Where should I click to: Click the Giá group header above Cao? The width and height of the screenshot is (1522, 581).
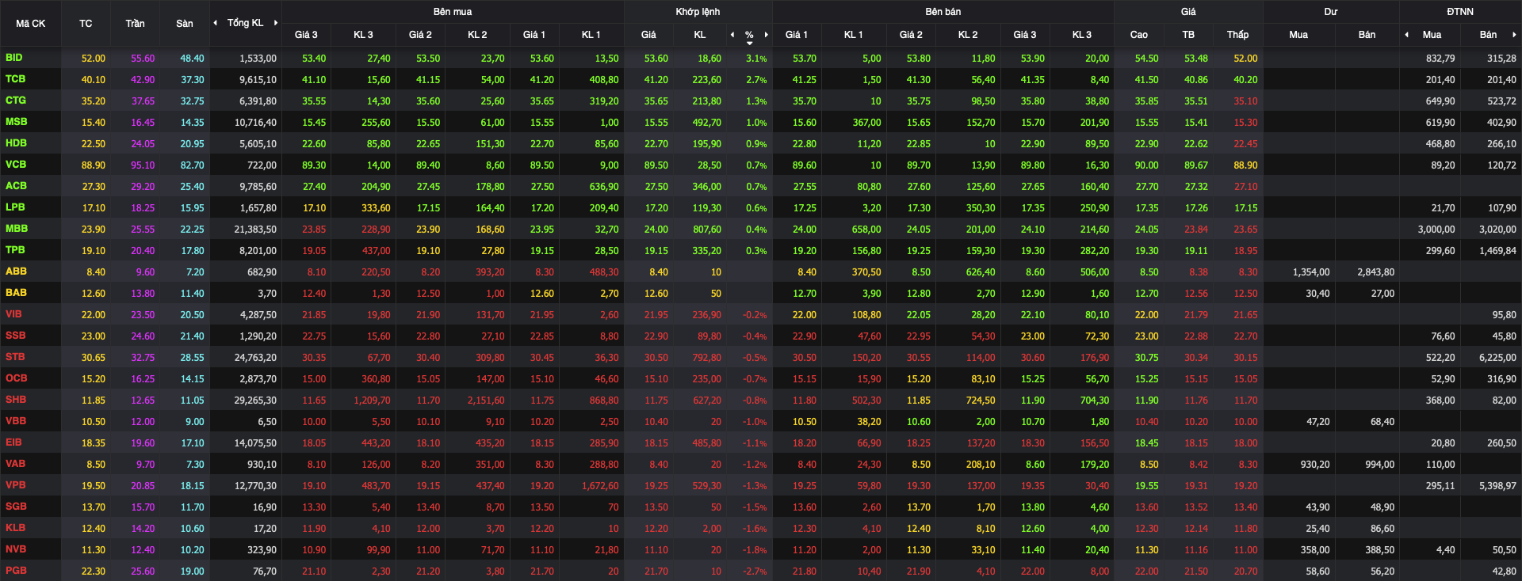(x=1188, y=12)
